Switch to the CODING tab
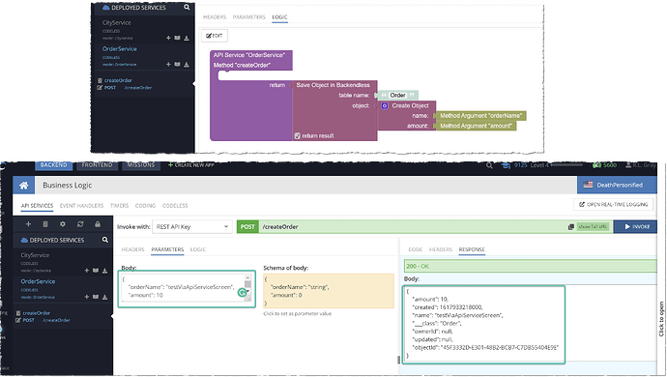 pyautogui.click(x=145, y=206)
